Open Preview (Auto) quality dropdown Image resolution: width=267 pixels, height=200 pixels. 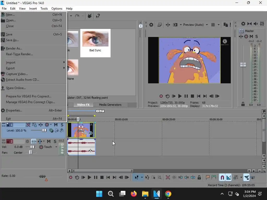pyautogui.click(x=207, y=25)
